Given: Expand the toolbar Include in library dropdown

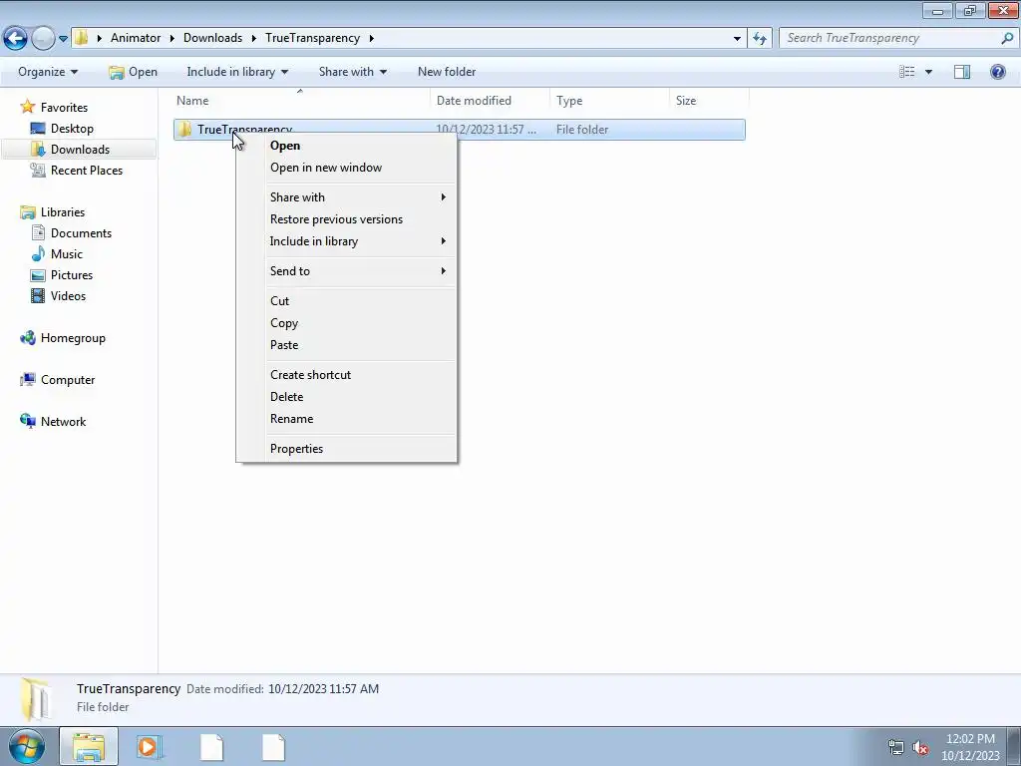Looking at the screenshot, I should [237, 72].
